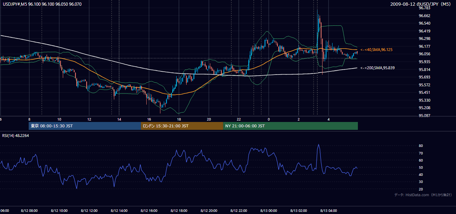
Task: Click the 8/13 00:00 bottom time label
Action: pyautogui.click(x=269, y=210)
